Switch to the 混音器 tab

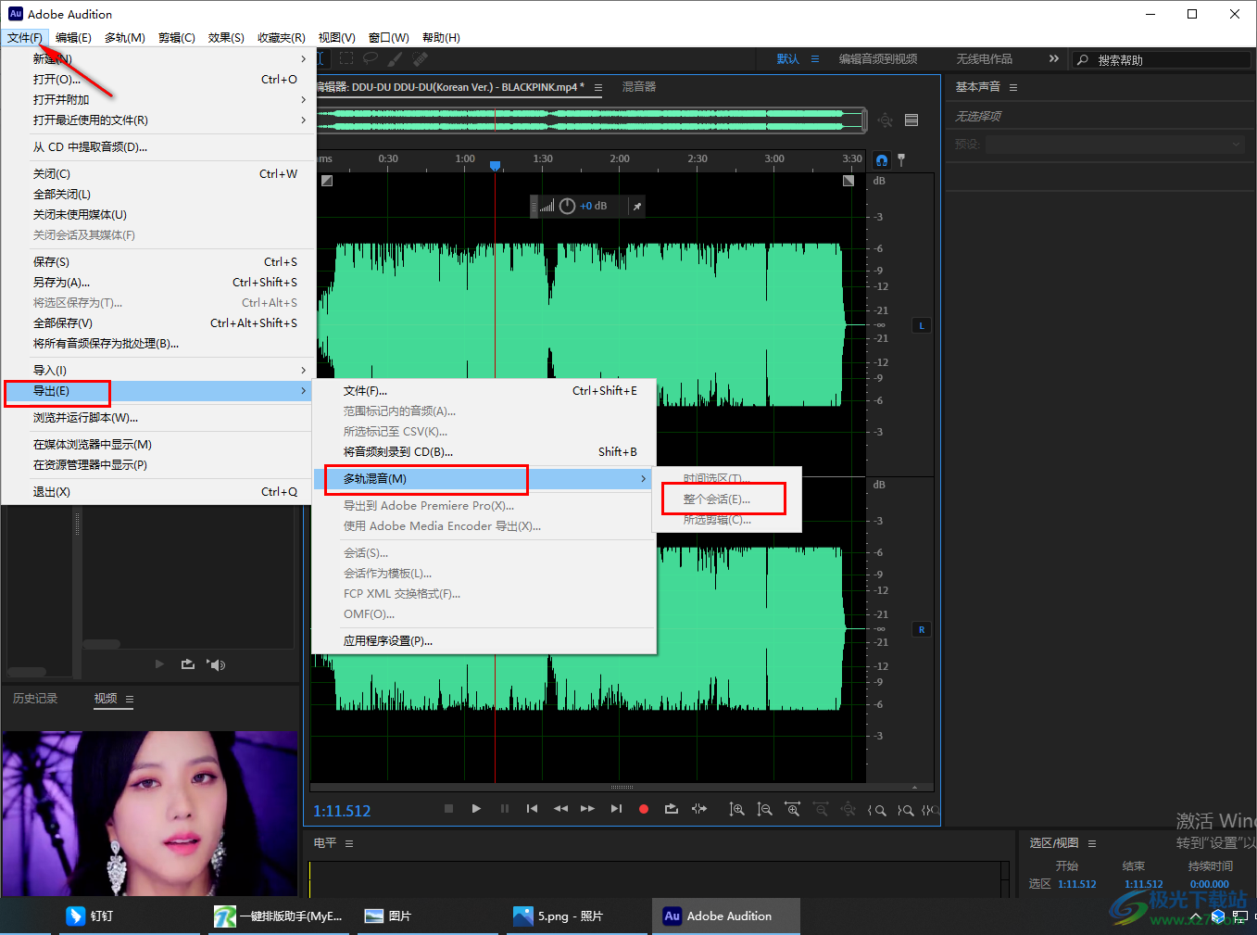639,87
